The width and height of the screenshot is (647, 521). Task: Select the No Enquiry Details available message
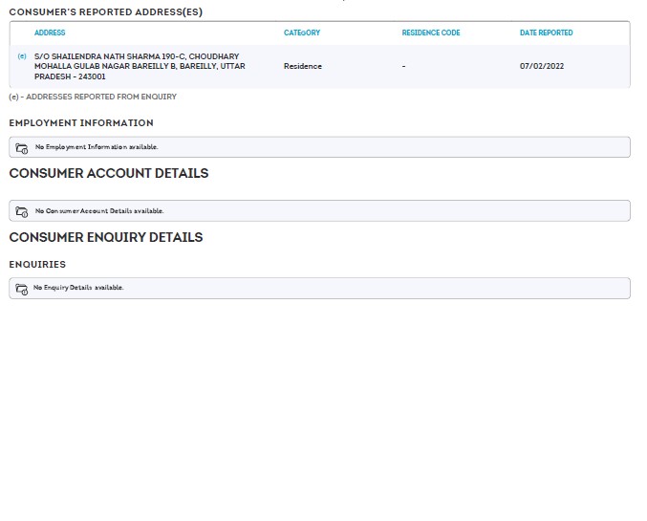tap(78, 288)
